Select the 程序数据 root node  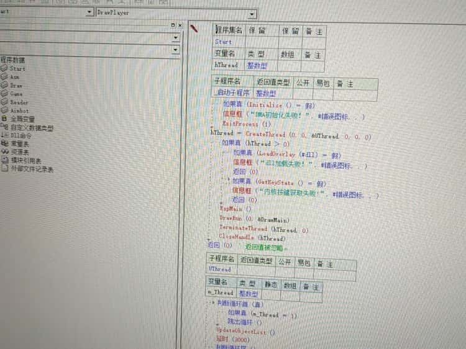[12, 60]
